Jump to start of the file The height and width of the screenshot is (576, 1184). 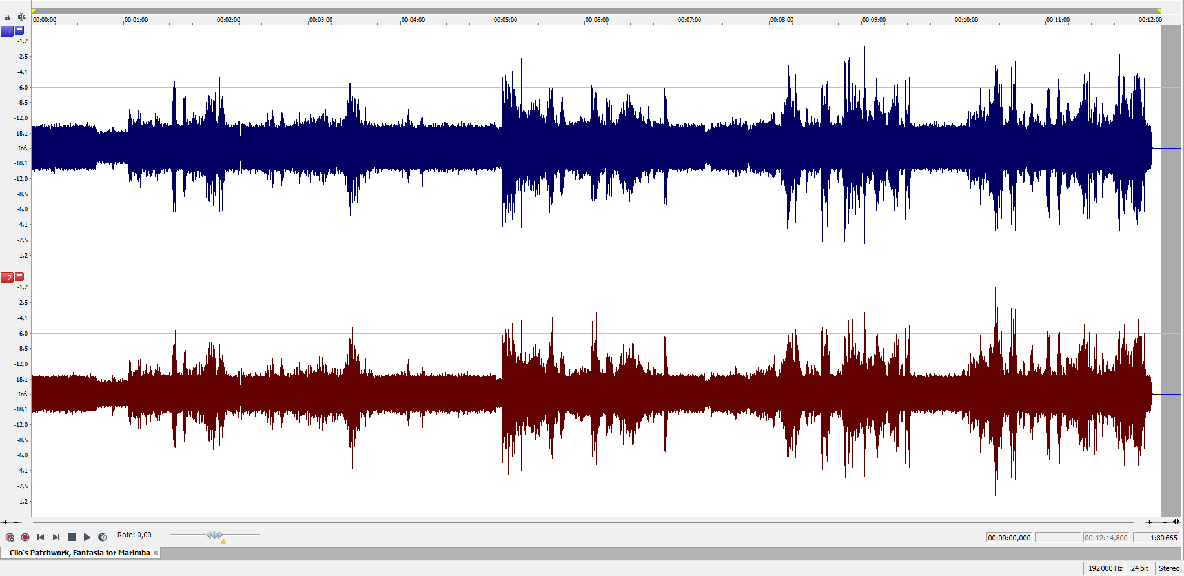(x=41, y=537)
